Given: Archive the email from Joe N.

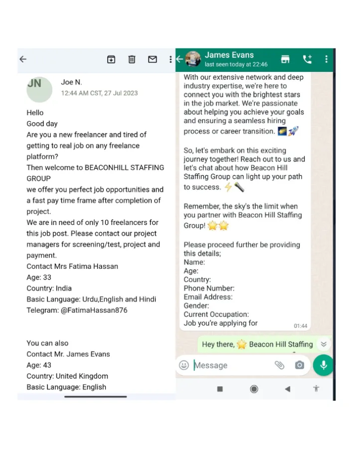Looking at the screenshot, I should (111, 59).
